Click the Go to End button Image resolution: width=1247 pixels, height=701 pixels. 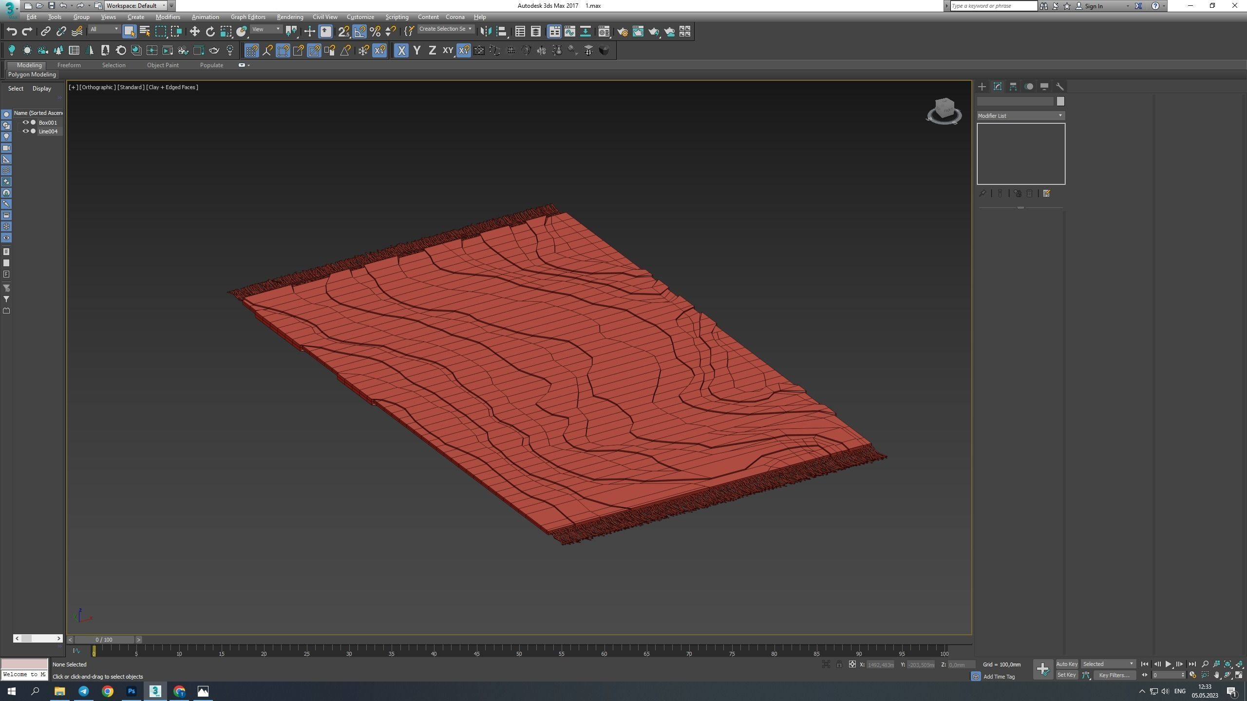click(1192, 664)
